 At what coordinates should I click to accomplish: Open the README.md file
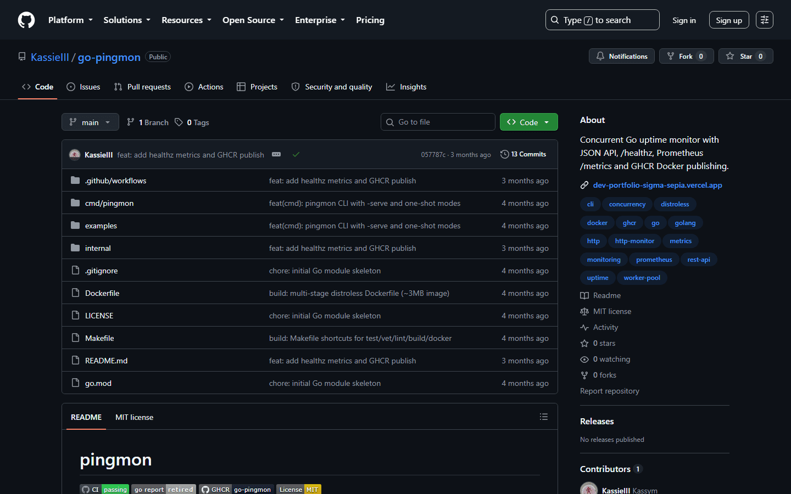(106, 361)
